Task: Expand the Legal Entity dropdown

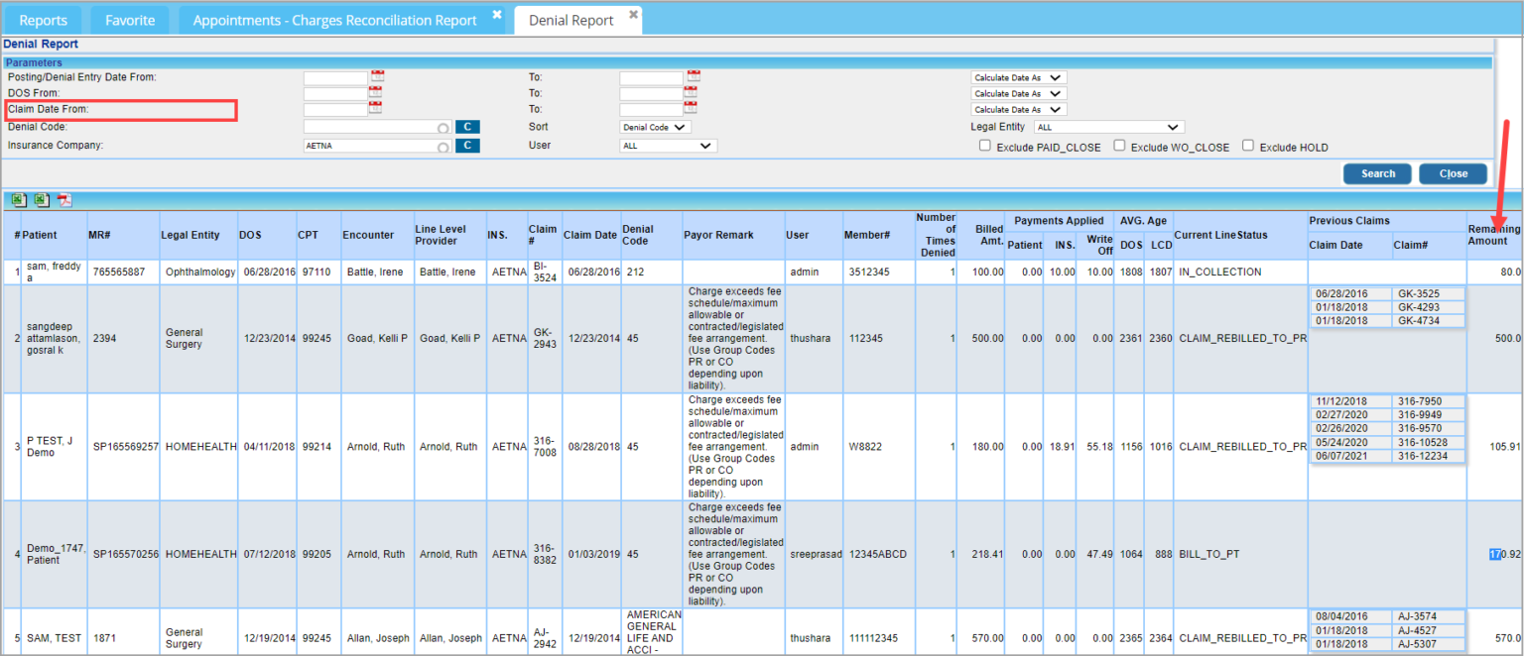Action: pos(1108,127)
